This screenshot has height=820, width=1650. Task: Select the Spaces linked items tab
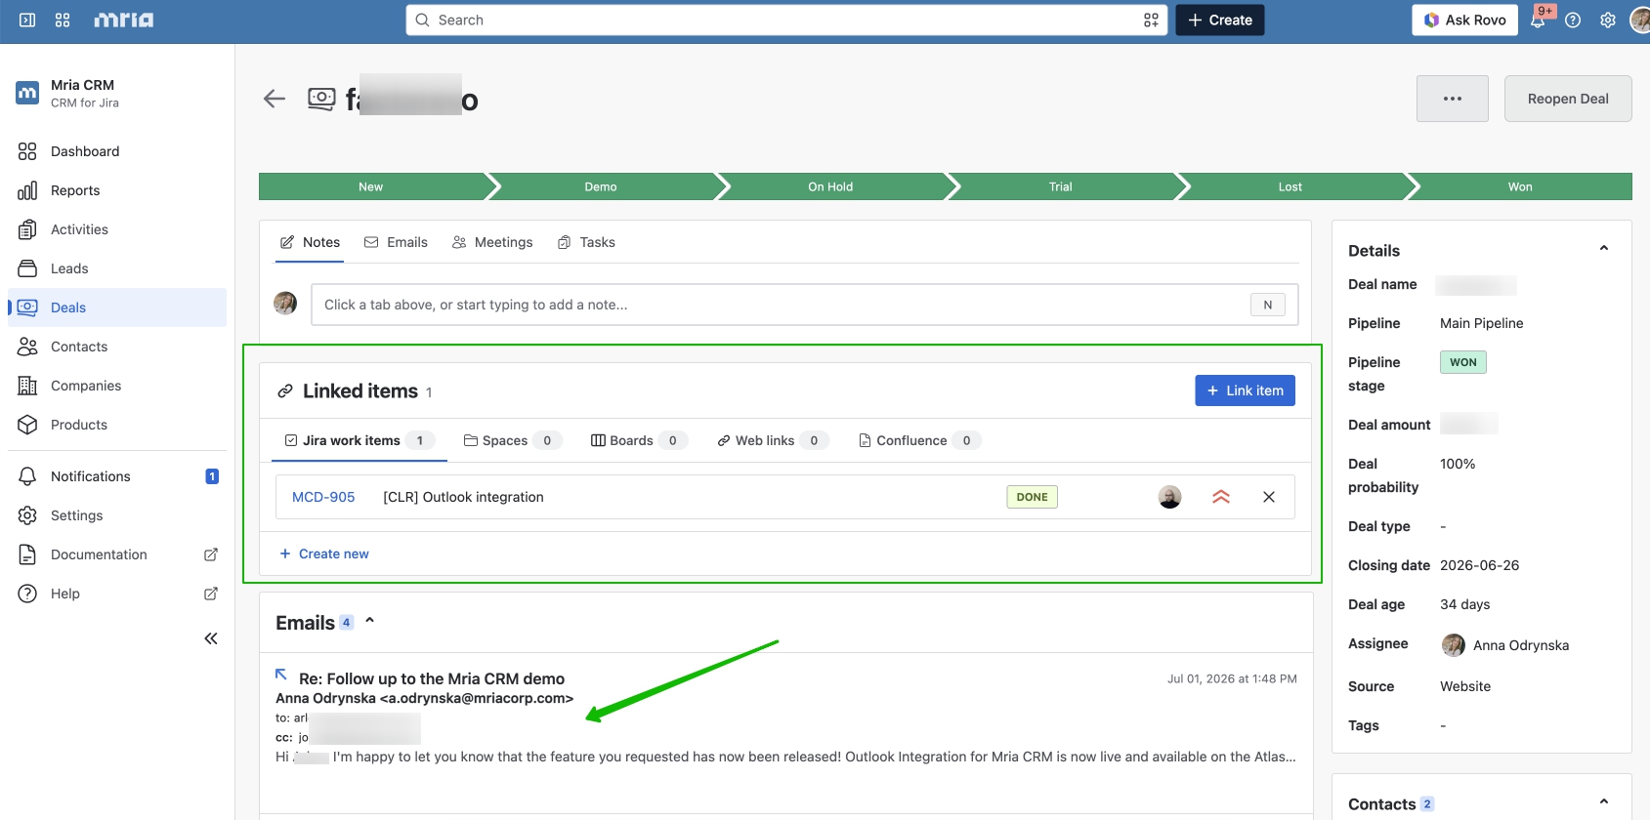pos(512,440)
